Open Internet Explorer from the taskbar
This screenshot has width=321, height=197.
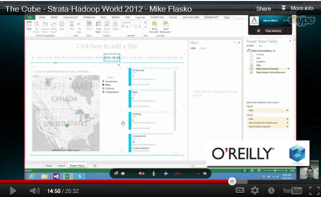coord(32,176)
